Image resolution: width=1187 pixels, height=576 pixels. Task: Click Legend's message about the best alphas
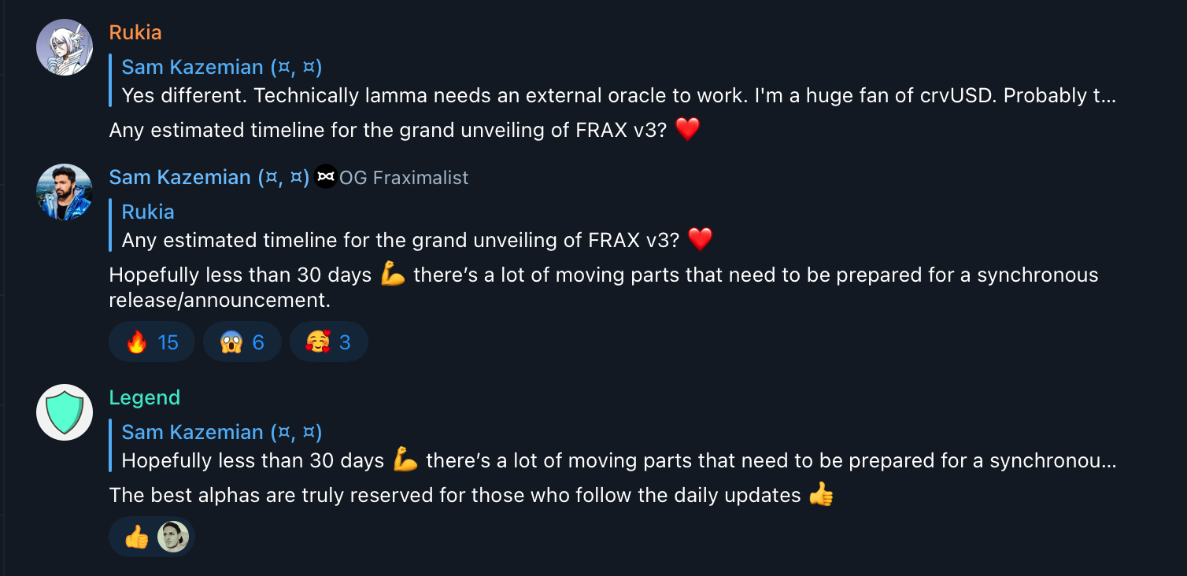455,495
